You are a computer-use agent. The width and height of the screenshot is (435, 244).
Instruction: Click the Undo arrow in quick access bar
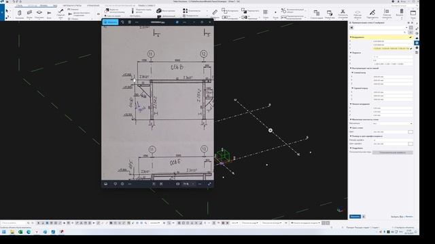coord(13,1)
